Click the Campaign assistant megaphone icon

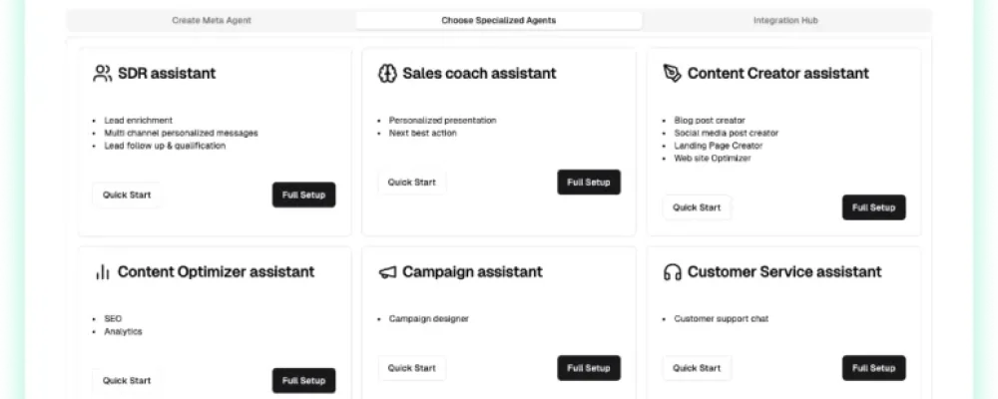387,272
